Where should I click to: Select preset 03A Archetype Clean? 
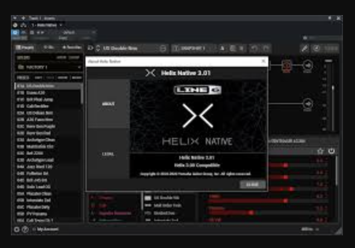point(48,140)
